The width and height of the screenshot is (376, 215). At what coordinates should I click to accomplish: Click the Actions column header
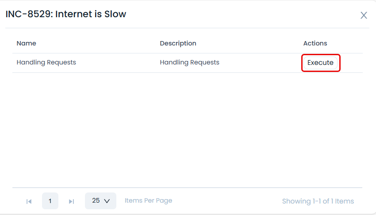point(315,43)
